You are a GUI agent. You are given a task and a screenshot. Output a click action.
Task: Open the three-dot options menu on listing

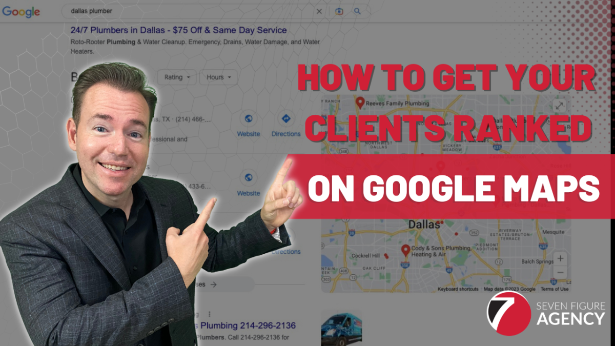click(x=209, y=313)
